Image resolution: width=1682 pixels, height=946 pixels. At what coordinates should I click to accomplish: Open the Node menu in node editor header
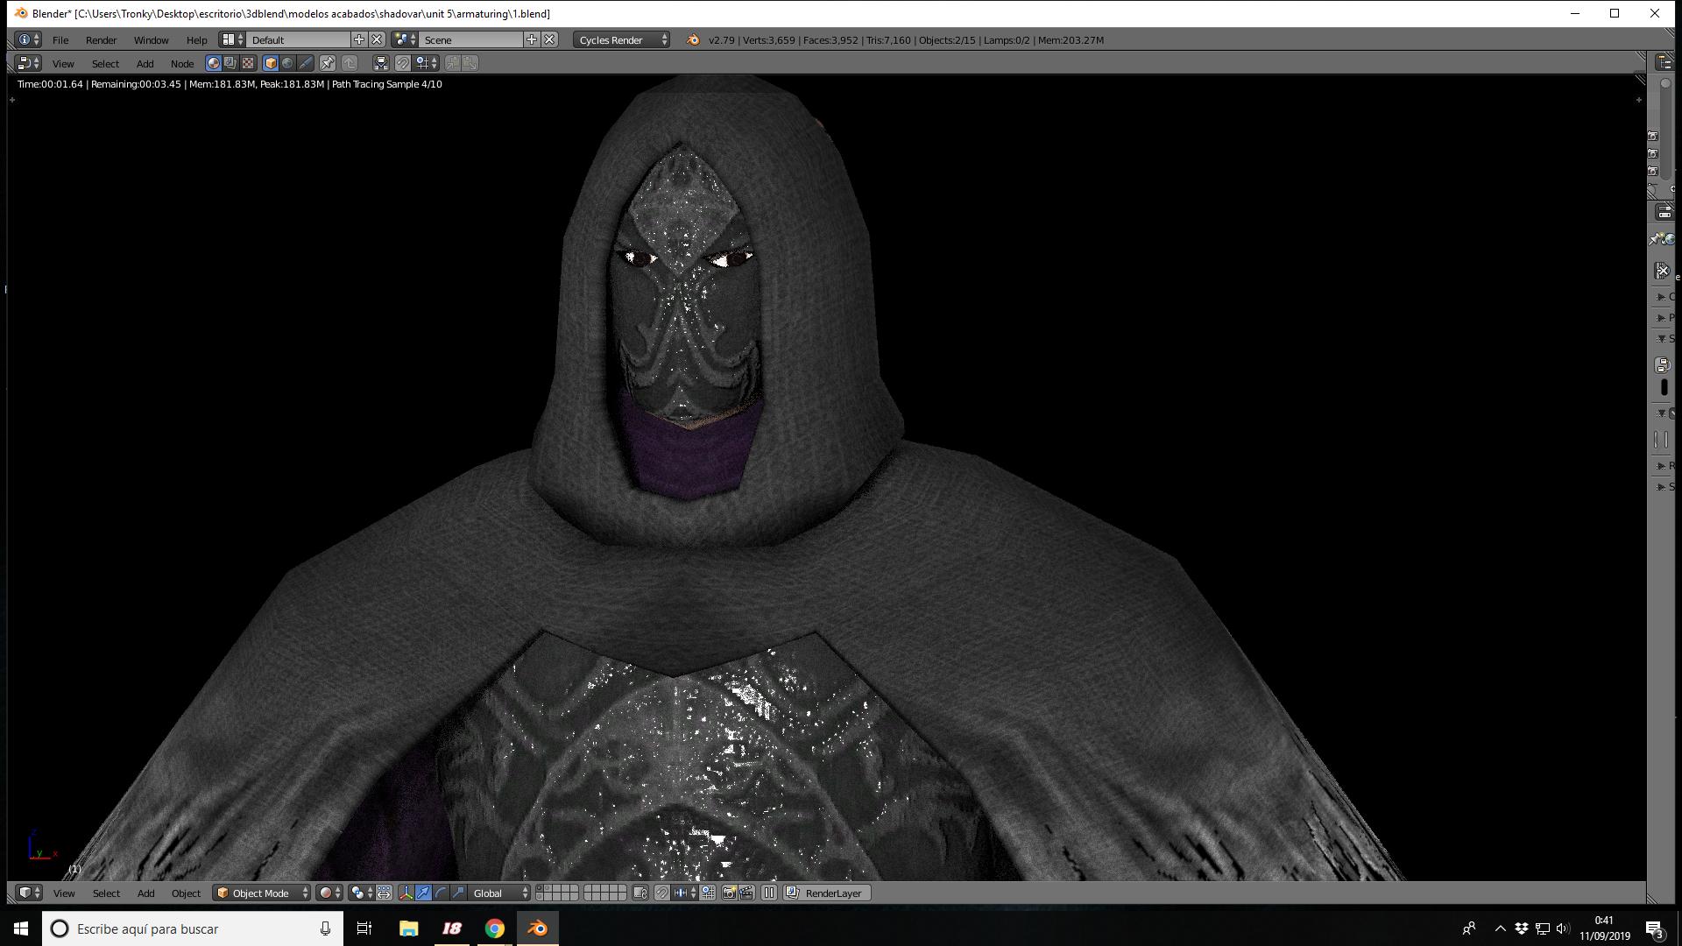(x=182, y=63)
